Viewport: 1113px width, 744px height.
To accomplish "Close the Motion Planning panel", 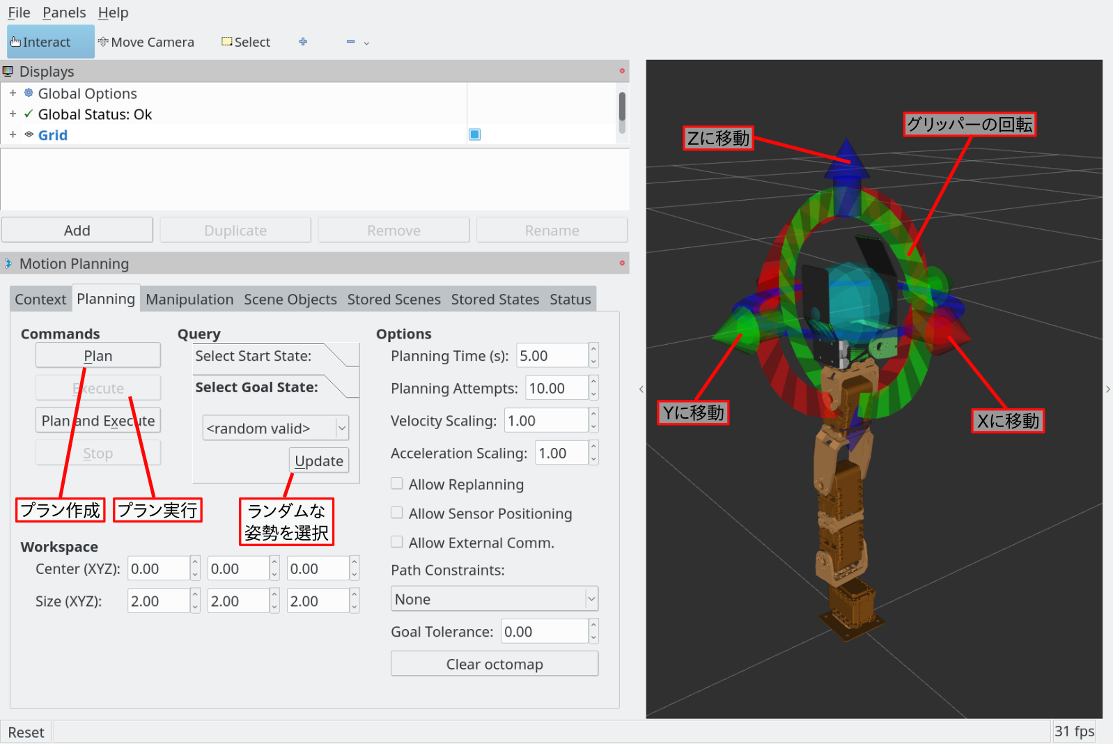I will tap(622, 263).
